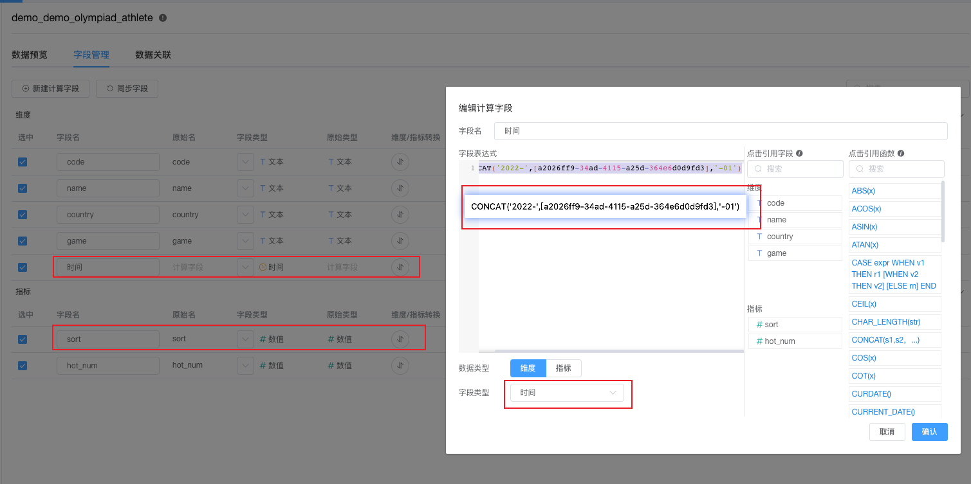The image size is (971, 484).
Task: Toggle the game field selection checkbox
Action: 23,240
